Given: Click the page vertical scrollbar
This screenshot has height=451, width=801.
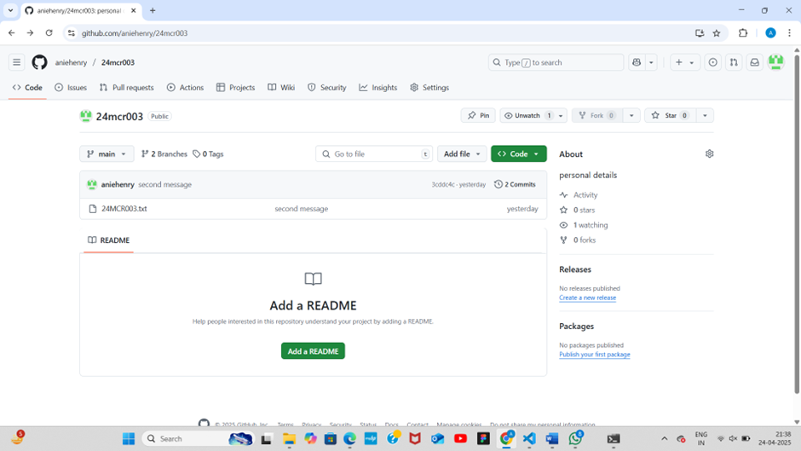Looking at the screenshot, I should [797, 224].
